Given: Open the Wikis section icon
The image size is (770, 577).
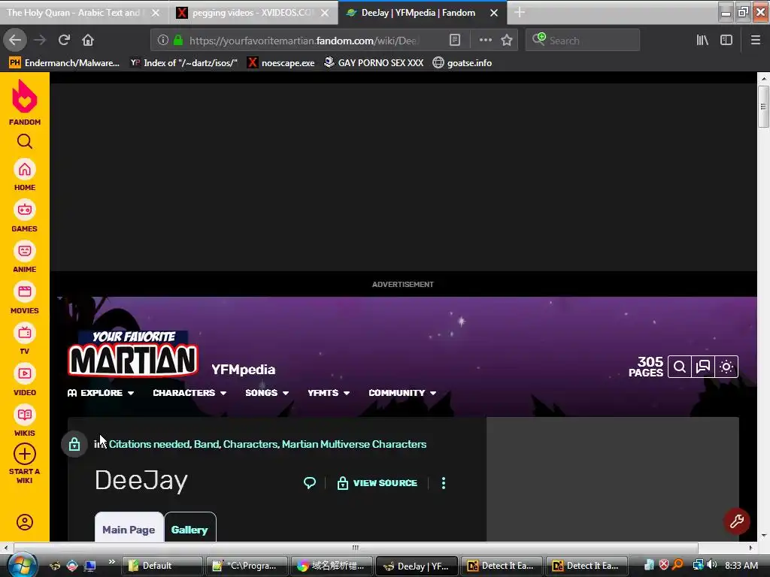Looking at the screenshot, I should tap(25, 415).
